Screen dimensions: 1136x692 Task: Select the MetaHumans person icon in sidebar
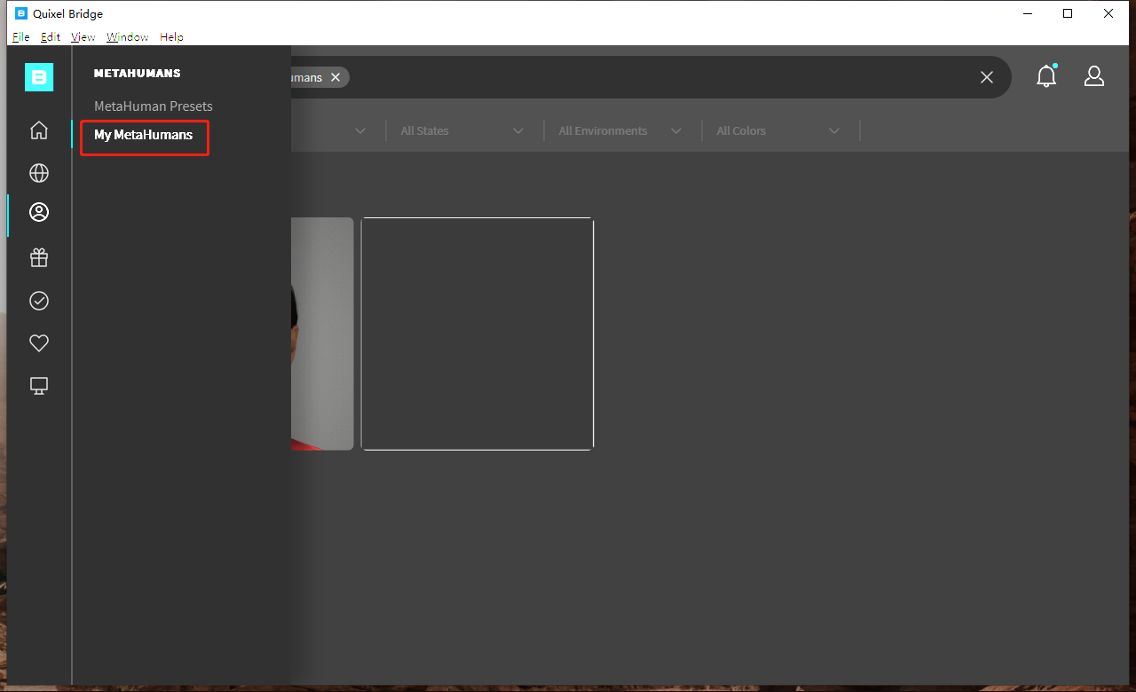pos(39,212)
